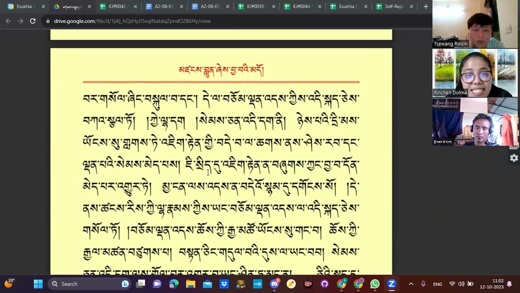Close the KJ#0042 tab
520x293 pixels.
click(135, 7)
